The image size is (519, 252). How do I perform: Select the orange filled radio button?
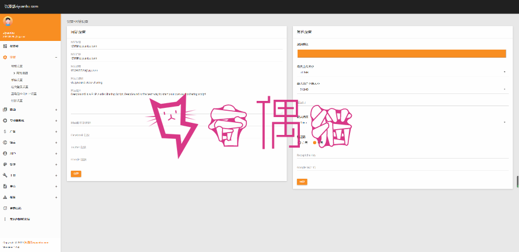pos(314,142)
